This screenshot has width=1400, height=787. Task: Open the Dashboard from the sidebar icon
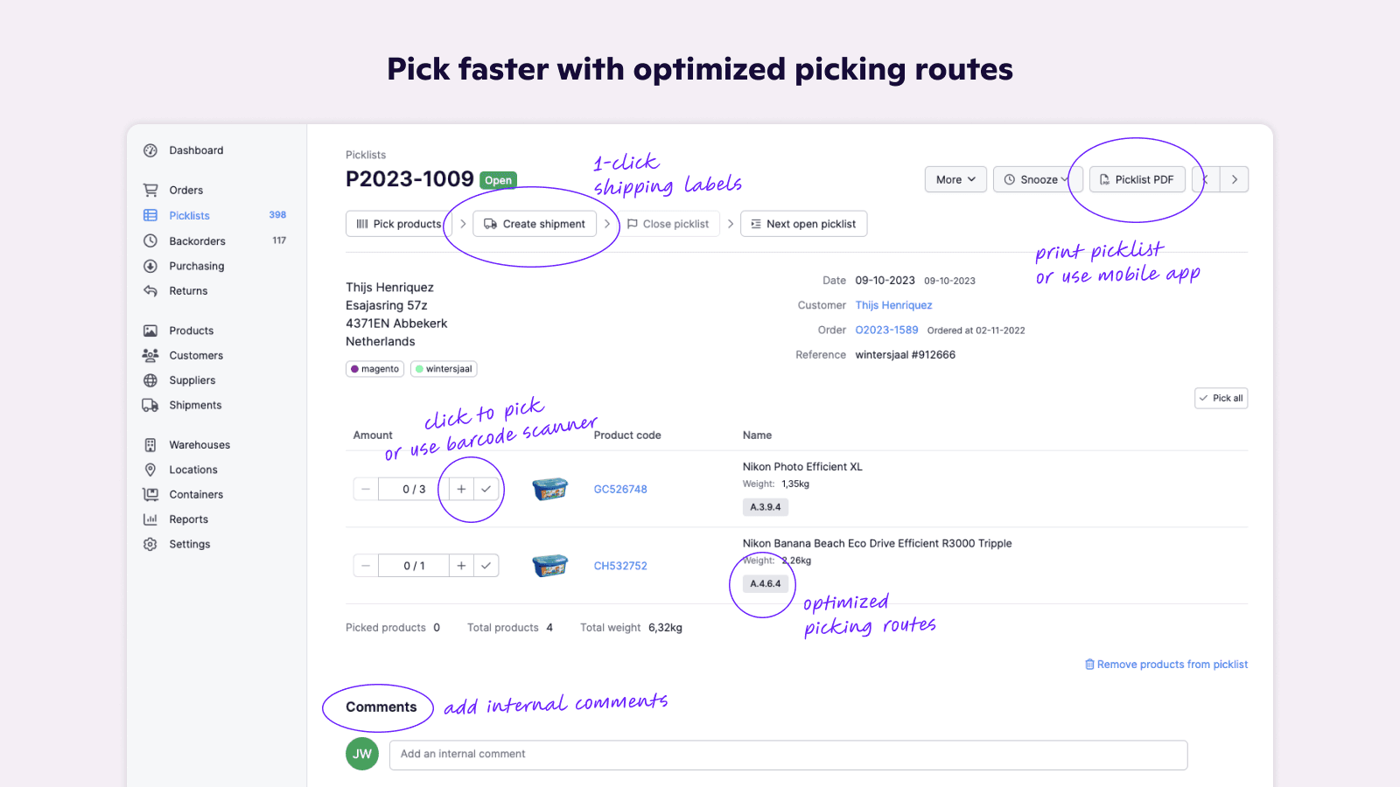click(150, 150)
